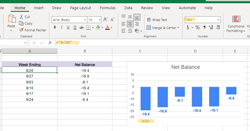The image size is (250, 131).
Task: Toggle bold formatting
Action: [x=55, y=27]
